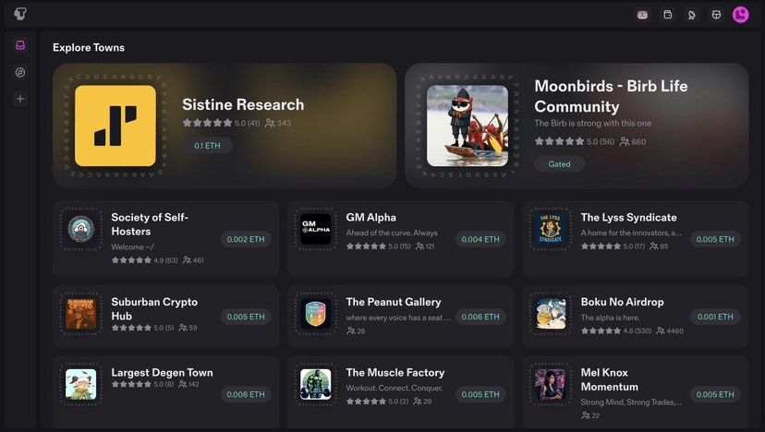Click the 'Workout. Connect. Conquer.' text
The height and width of the screenshot is (432, 765).
(x=395, y=388)
